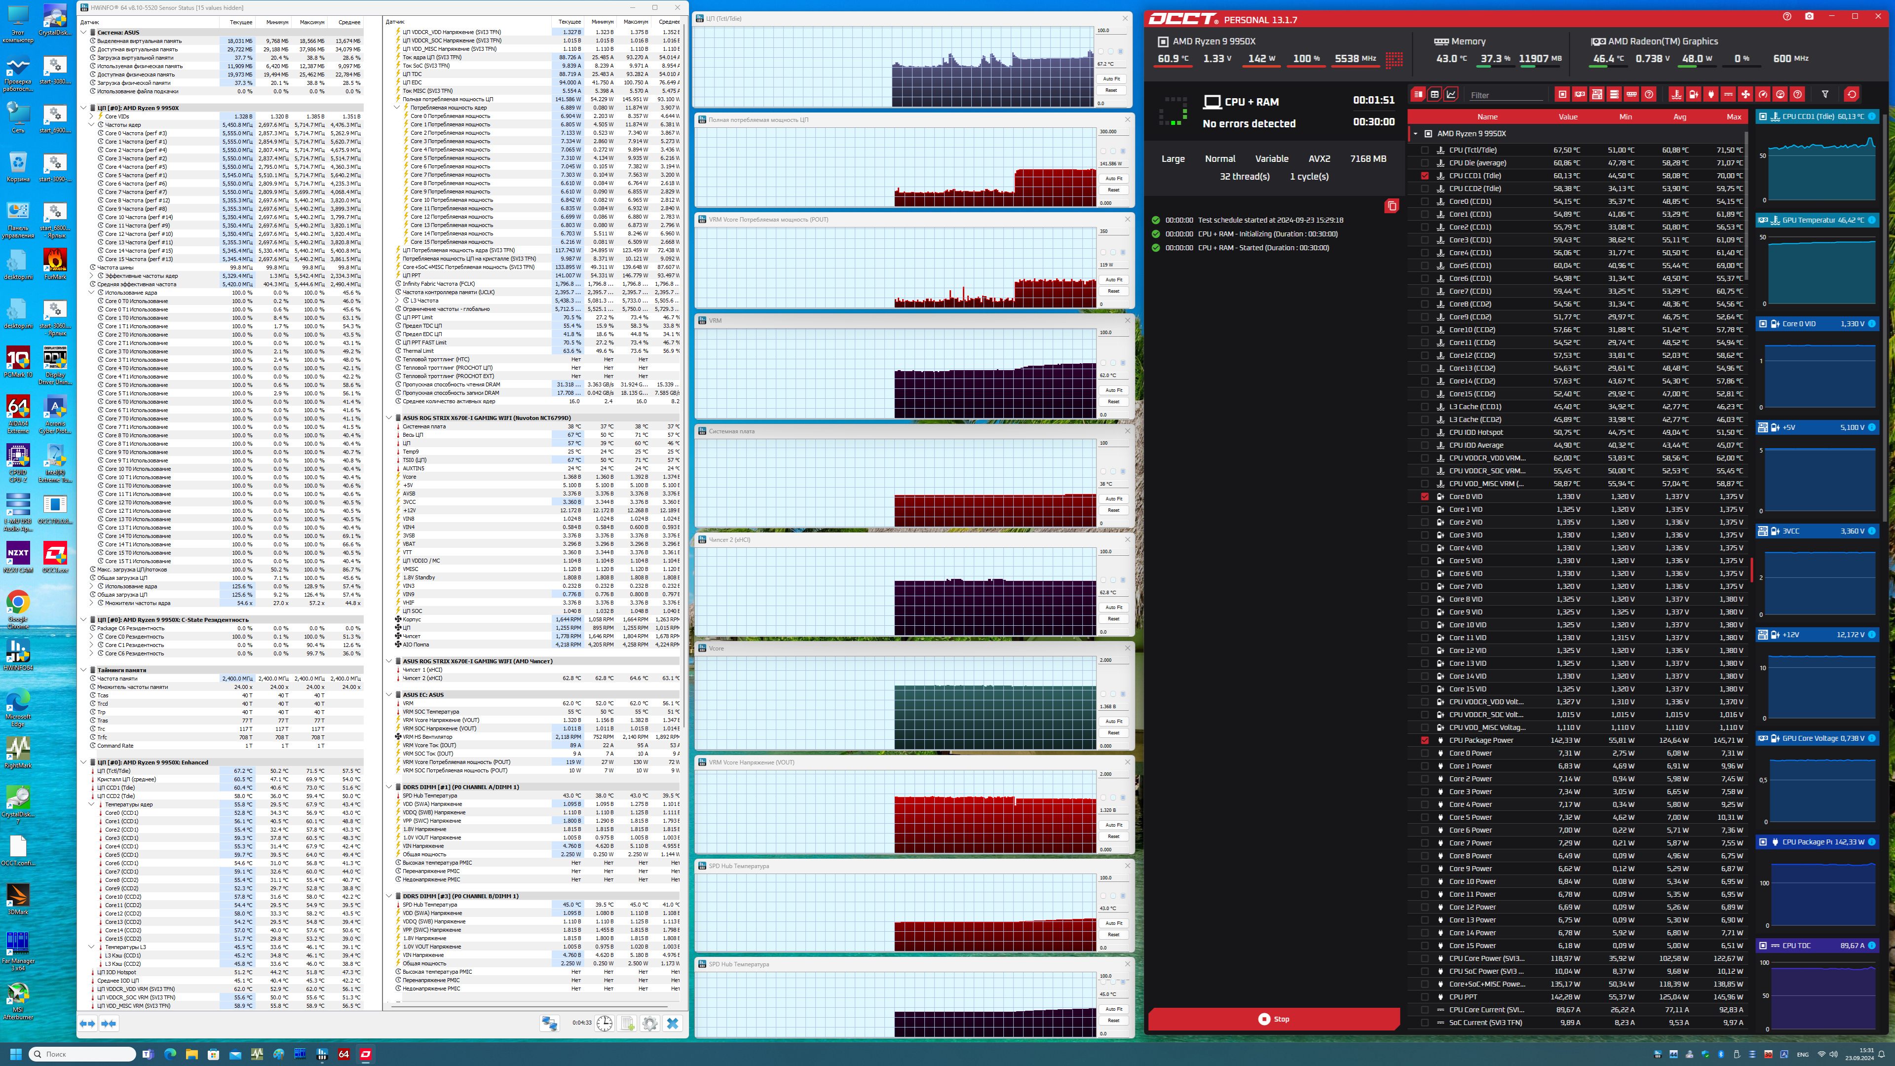Collapse the Система: ASUS section in HWiNFO

[84, 33]
